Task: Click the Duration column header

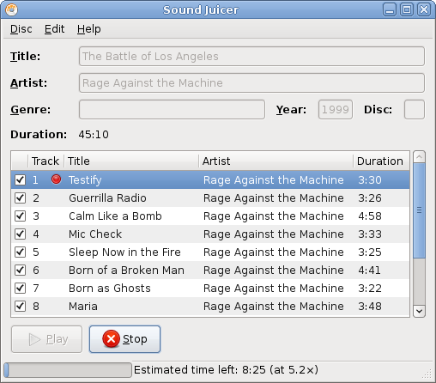Action: pyautogui.click(x=381, y=161)
